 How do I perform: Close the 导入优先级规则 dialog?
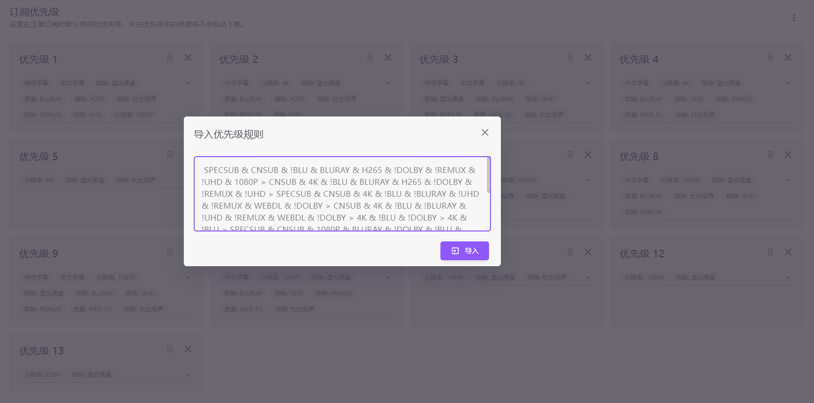[x=485, y=132]
